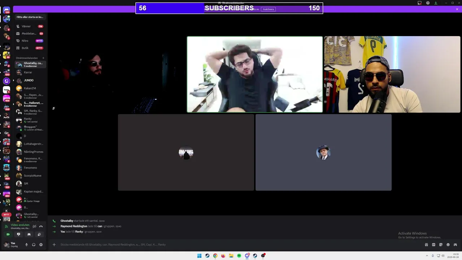Open Google Chrome from the taskbar

tap(215, 256)
